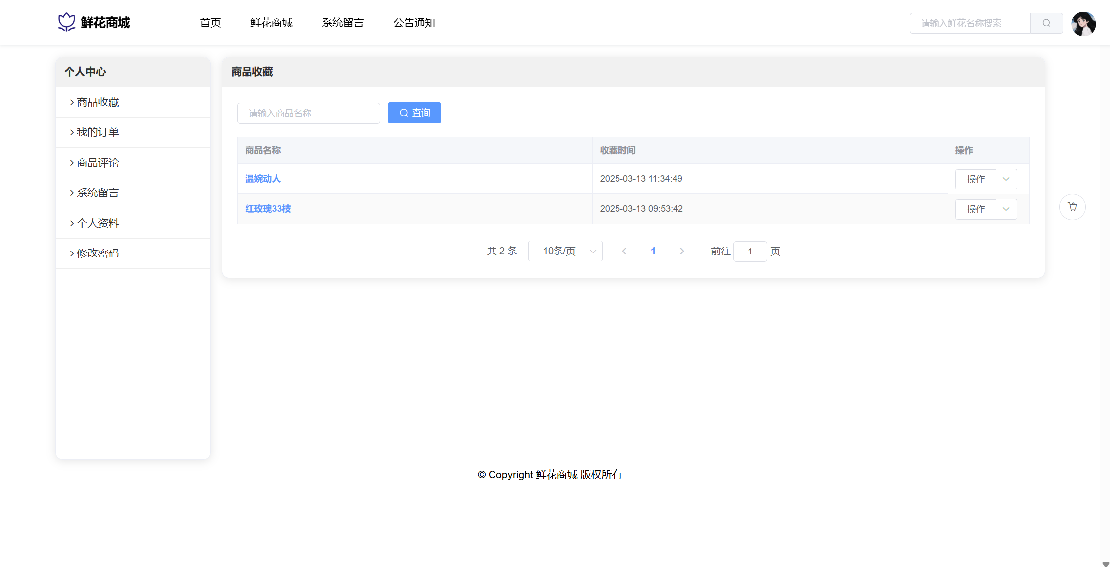Click the search magnifier icon in header

1046,23
